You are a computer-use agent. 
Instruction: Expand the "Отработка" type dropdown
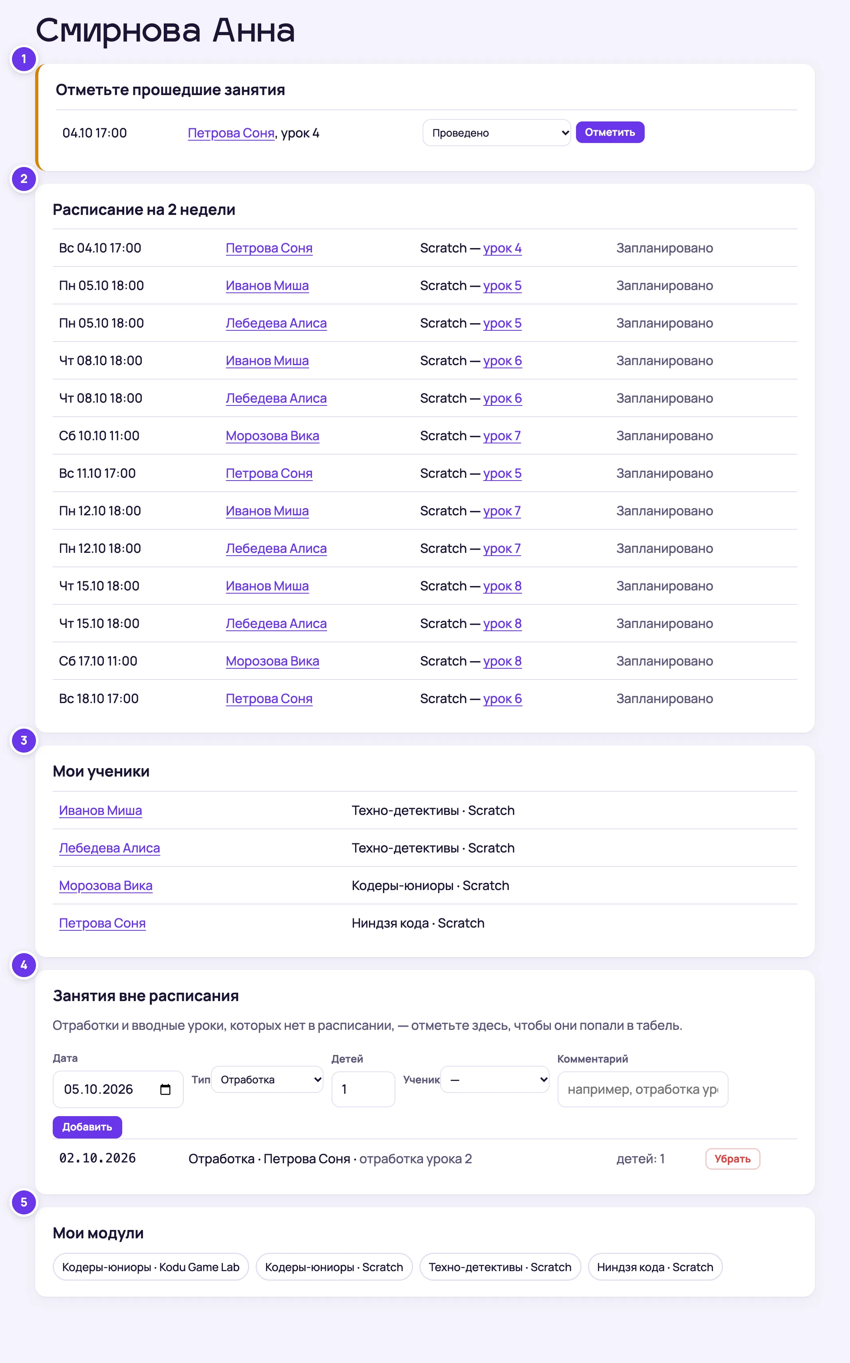pyautogui.click(x=267, y=1079)
